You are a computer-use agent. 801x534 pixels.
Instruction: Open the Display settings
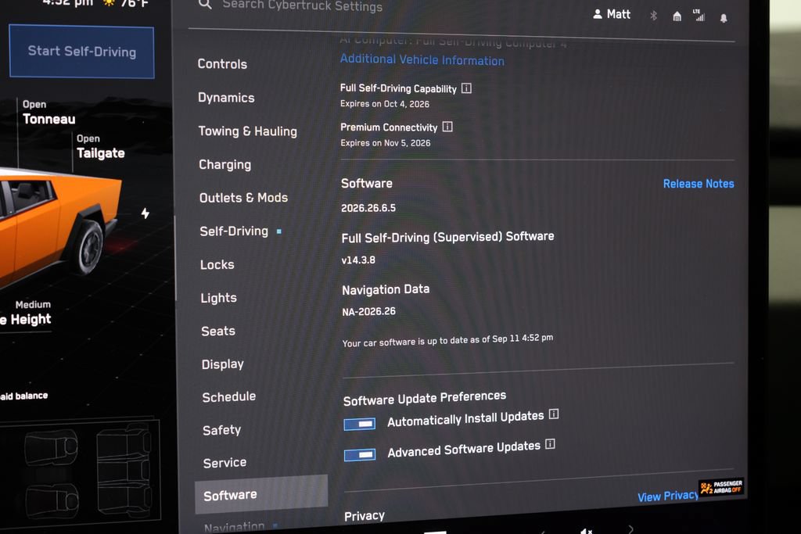click(x=223, y=364)
